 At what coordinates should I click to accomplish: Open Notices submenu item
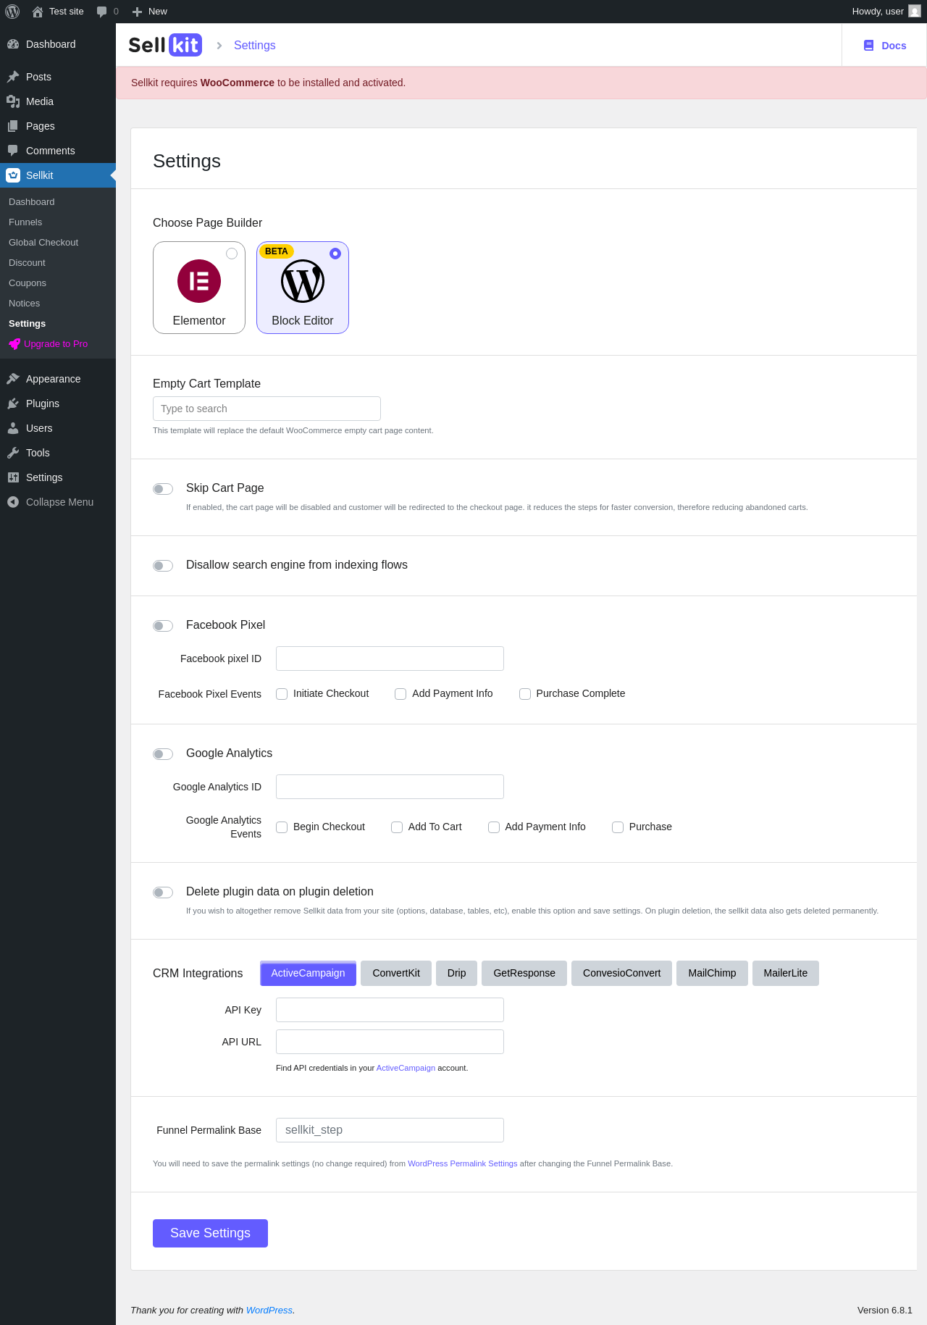25,304
